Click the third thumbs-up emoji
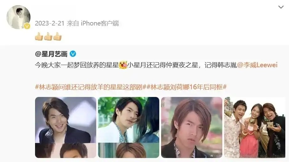Viewport: 289px width, 162px height. pyautogui.click(x=57, y=36)
